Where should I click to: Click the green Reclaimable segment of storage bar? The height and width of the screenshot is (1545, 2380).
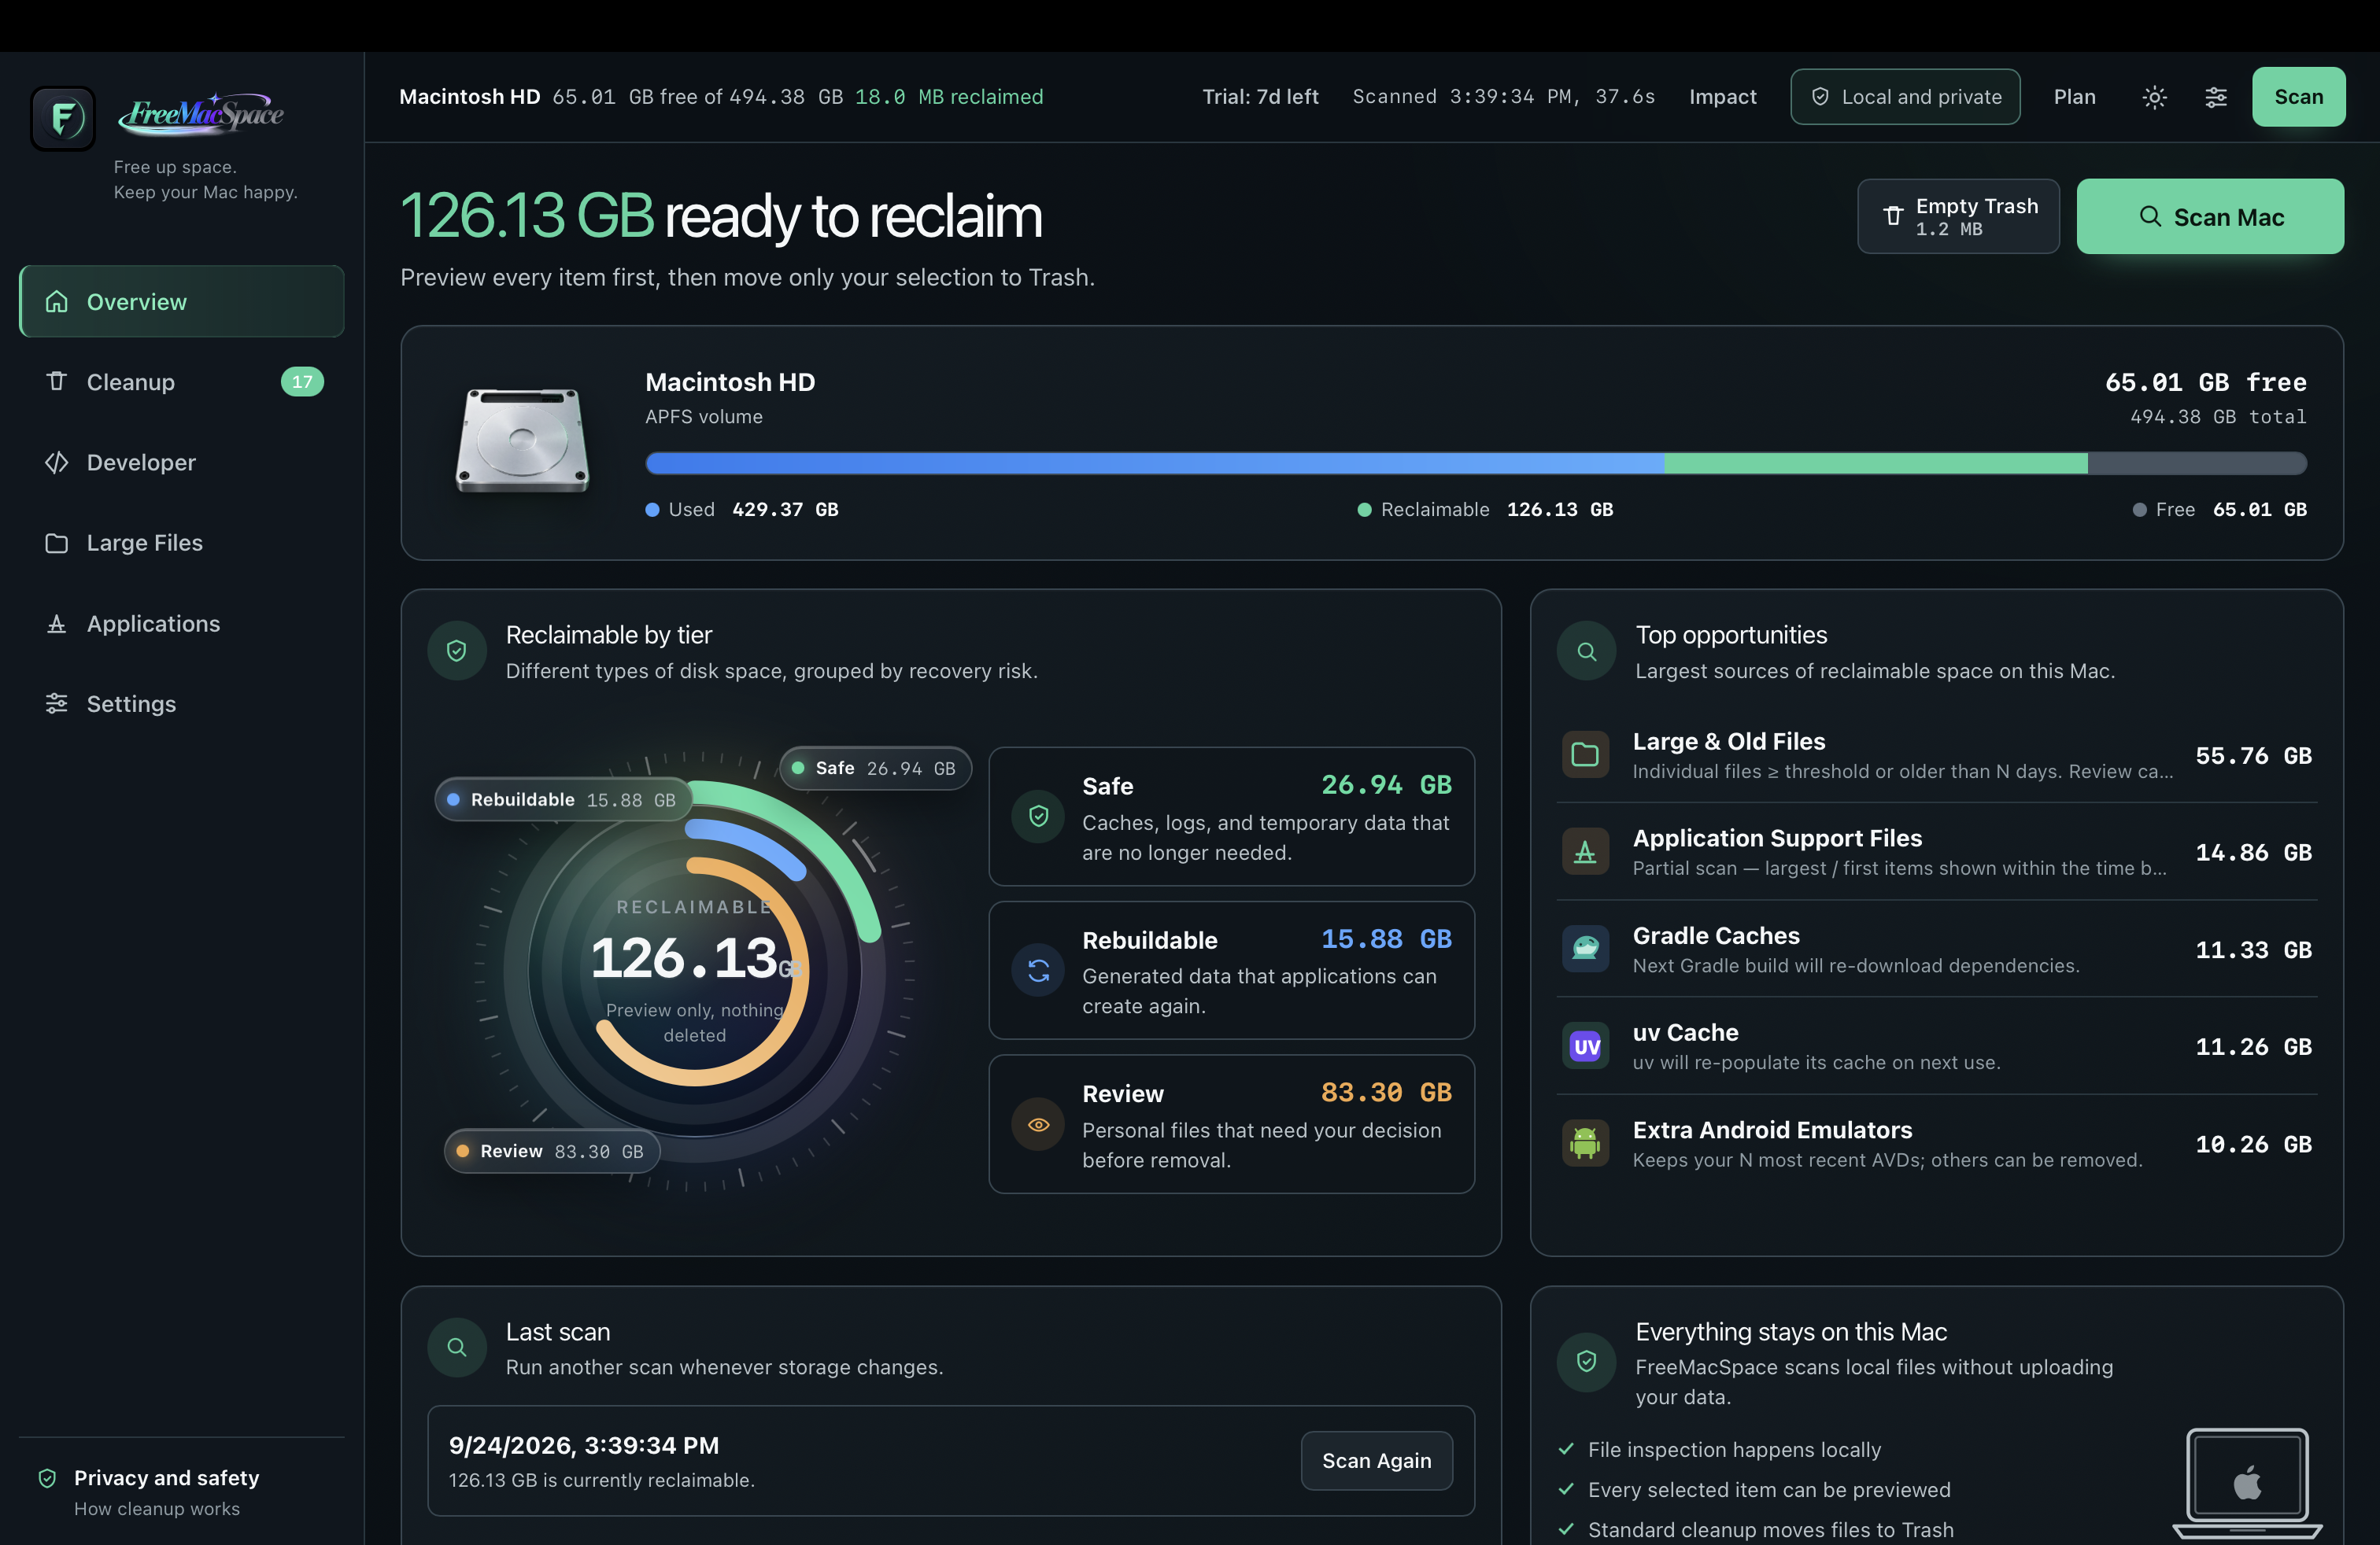tap(1876, 463)
